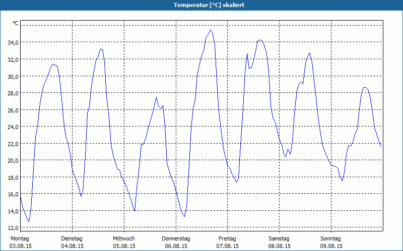
Task: Select the Donnerstag day label
Action: (176, 239)
